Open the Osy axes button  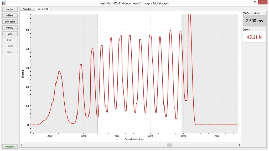coord(10,34)
